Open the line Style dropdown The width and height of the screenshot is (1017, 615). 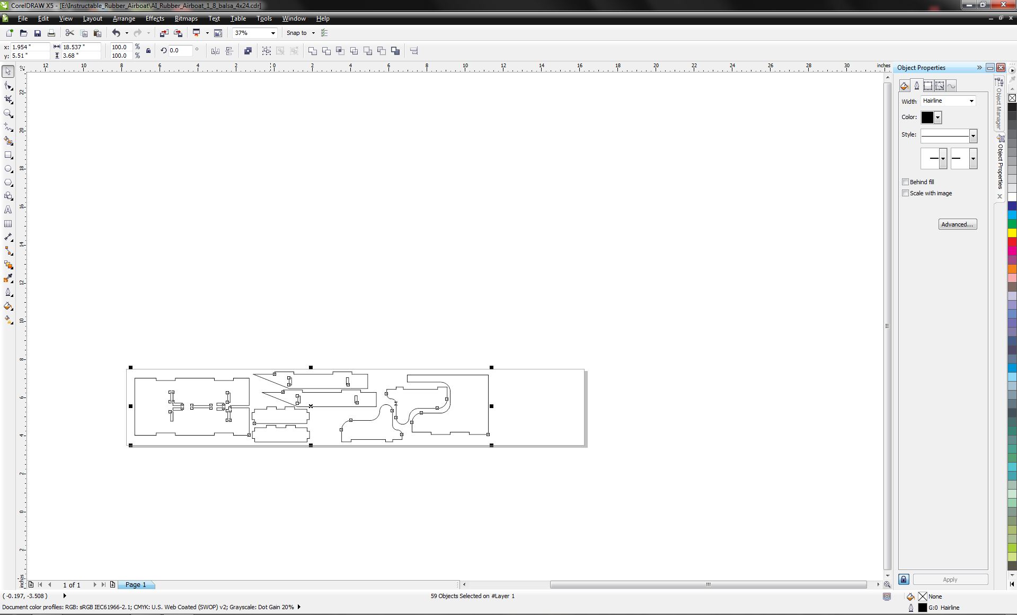coord(973,136)
